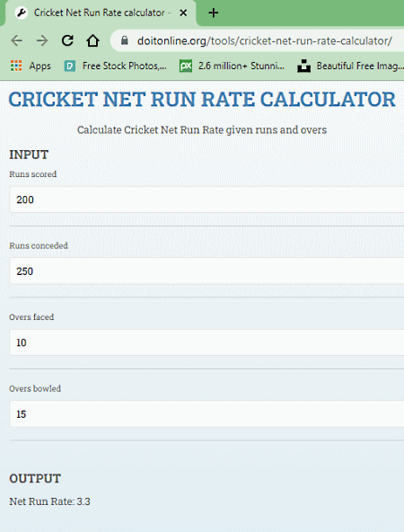The width and height of the screenshot is (404, 532).
Task: Click the INPUT section heading
Action: click(29, 155)
